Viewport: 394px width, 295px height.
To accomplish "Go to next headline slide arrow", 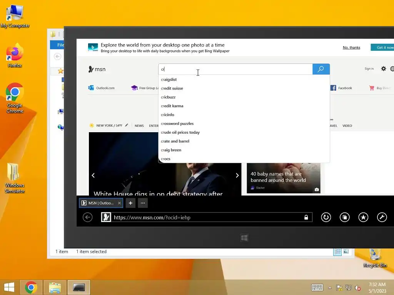I will point(237,175).
